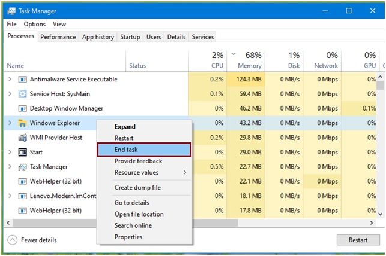
Task: Switch to the Performance tab
Action: pos(58,37)
